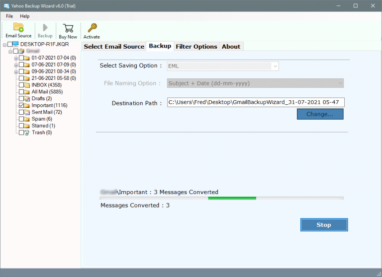Open the Email Source toolbar icon

[18, 27]
